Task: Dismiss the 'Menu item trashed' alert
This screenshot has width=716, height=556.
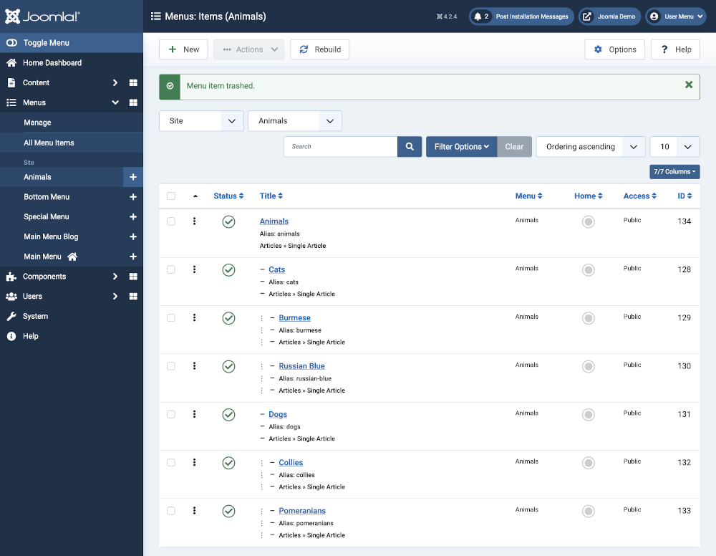Action: tap(688, 85)
